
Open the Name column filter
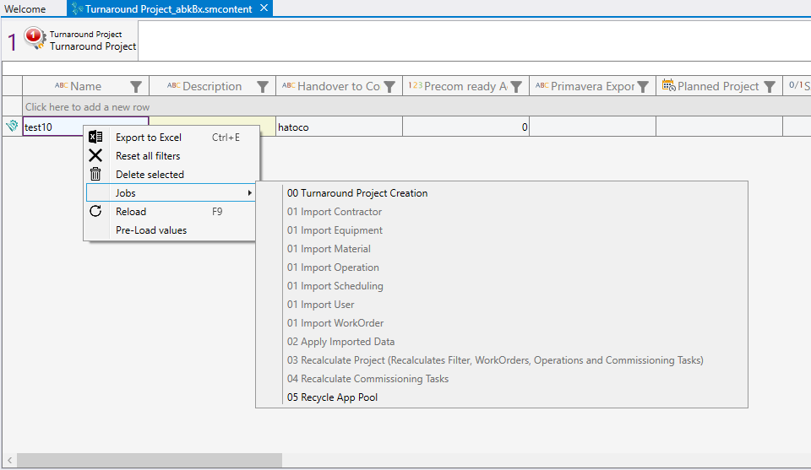[x=136, y=86]
